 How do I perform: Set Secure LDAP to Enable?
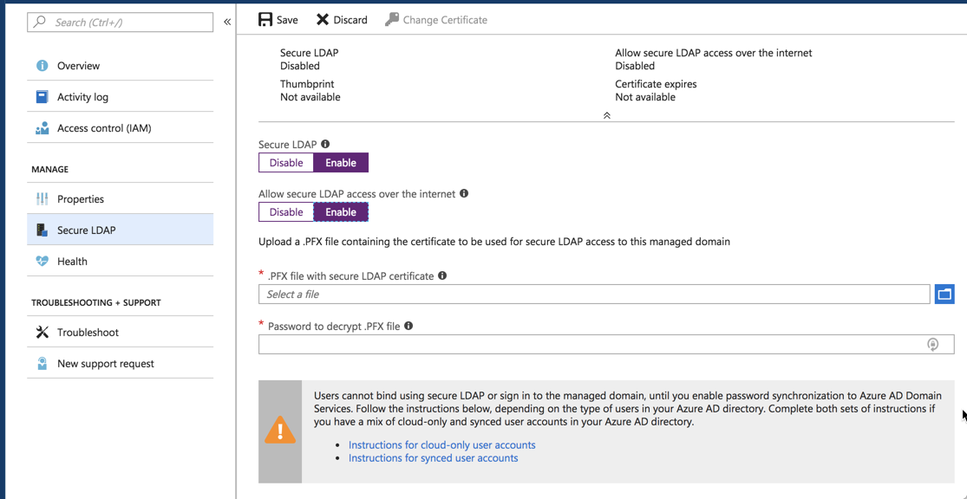341,163
